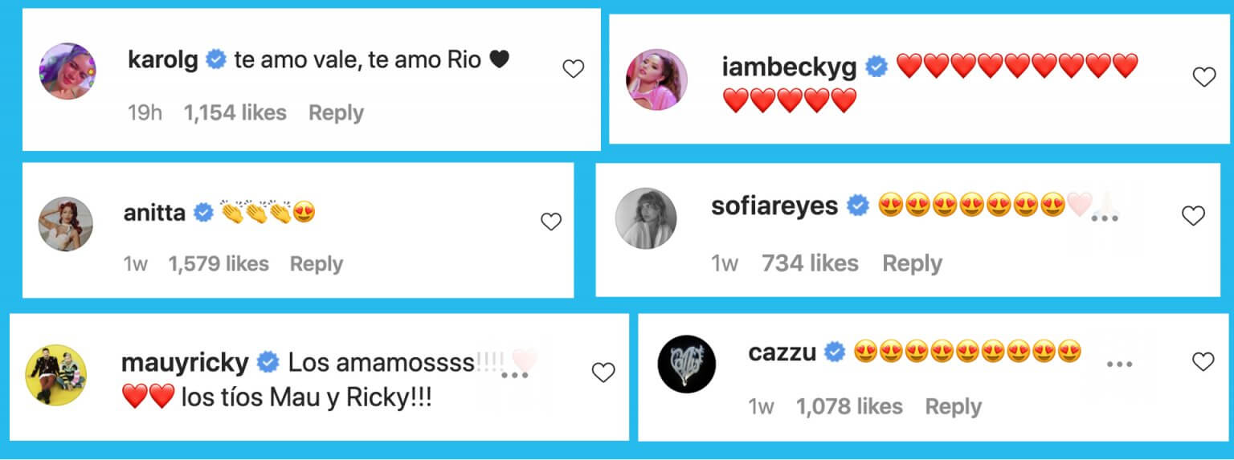Open karolg's profile picture
This screenshot has height=460, width=1234.
coord(68,71)
